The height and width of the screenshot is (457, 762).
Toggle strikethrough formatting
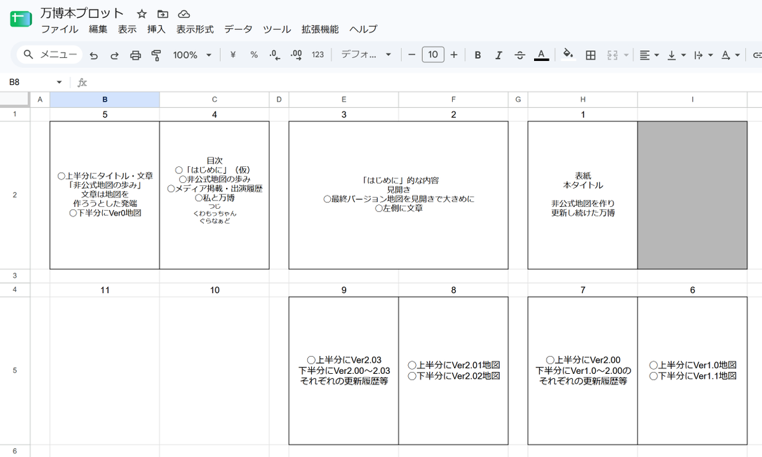(x=519, y=55)
